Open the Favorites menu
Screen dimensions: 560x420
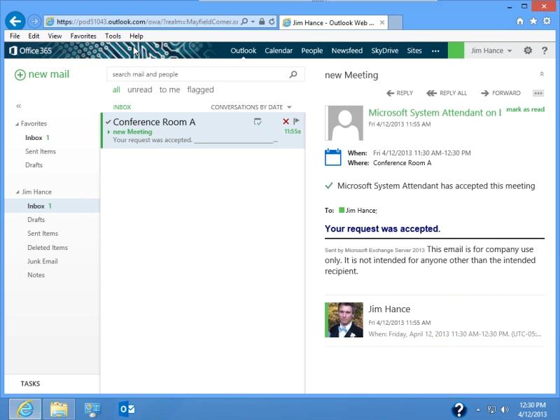click(83, 36)
